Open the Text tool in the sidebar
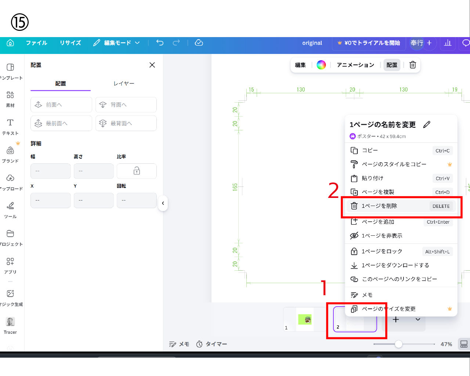This screenshot has width=470, height=376. pyautogui.click(x=10, y=127)
